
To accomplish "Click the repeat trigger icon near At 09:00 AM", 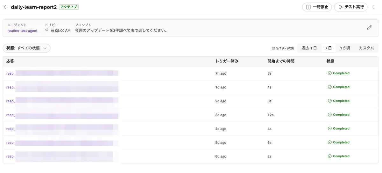I will [47, 30].
